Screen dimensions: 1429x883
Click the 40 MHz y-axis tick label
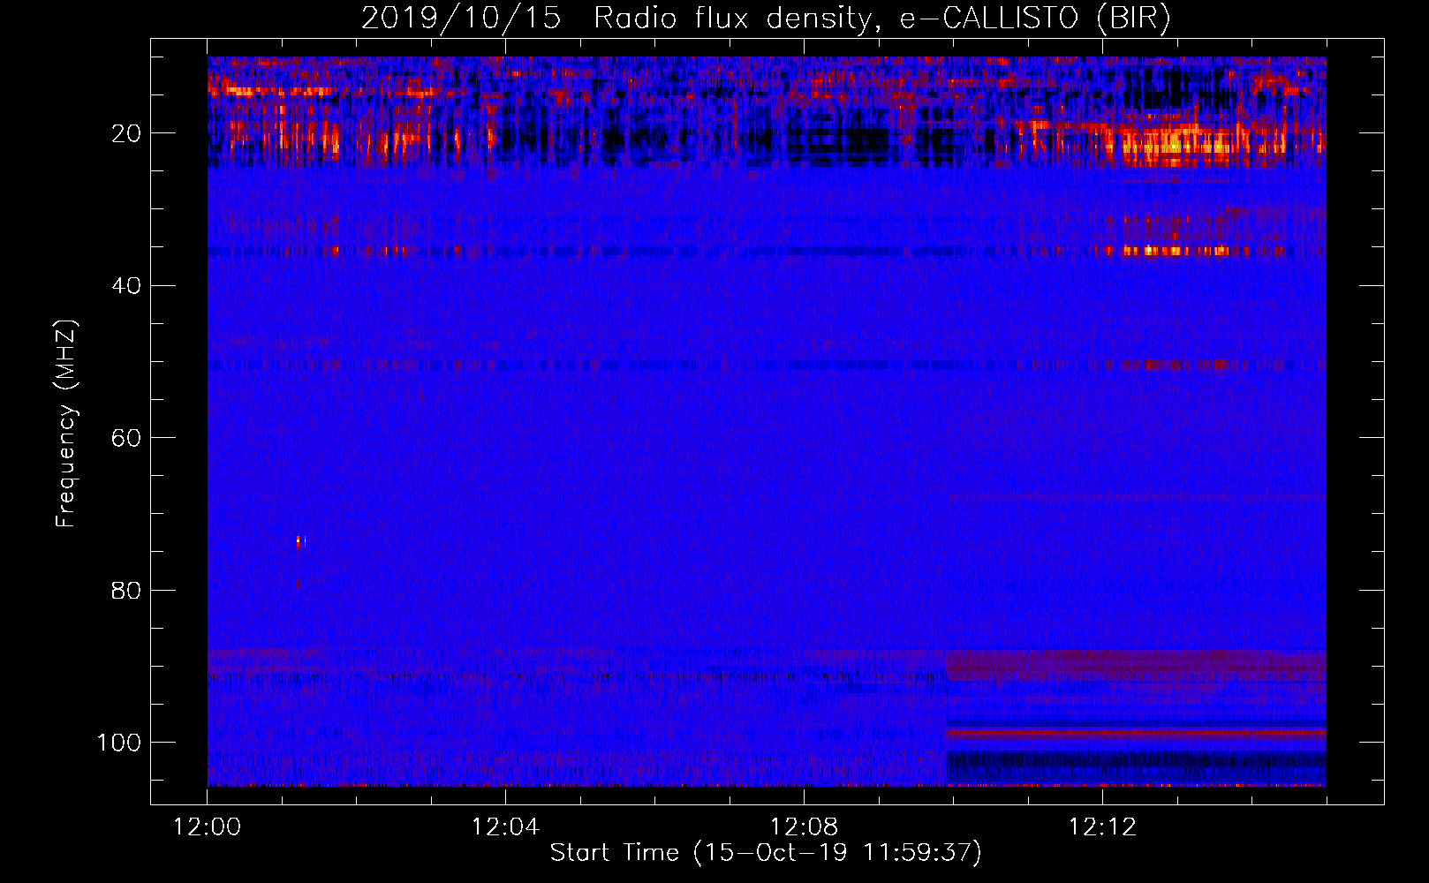(x=126, y=286)
